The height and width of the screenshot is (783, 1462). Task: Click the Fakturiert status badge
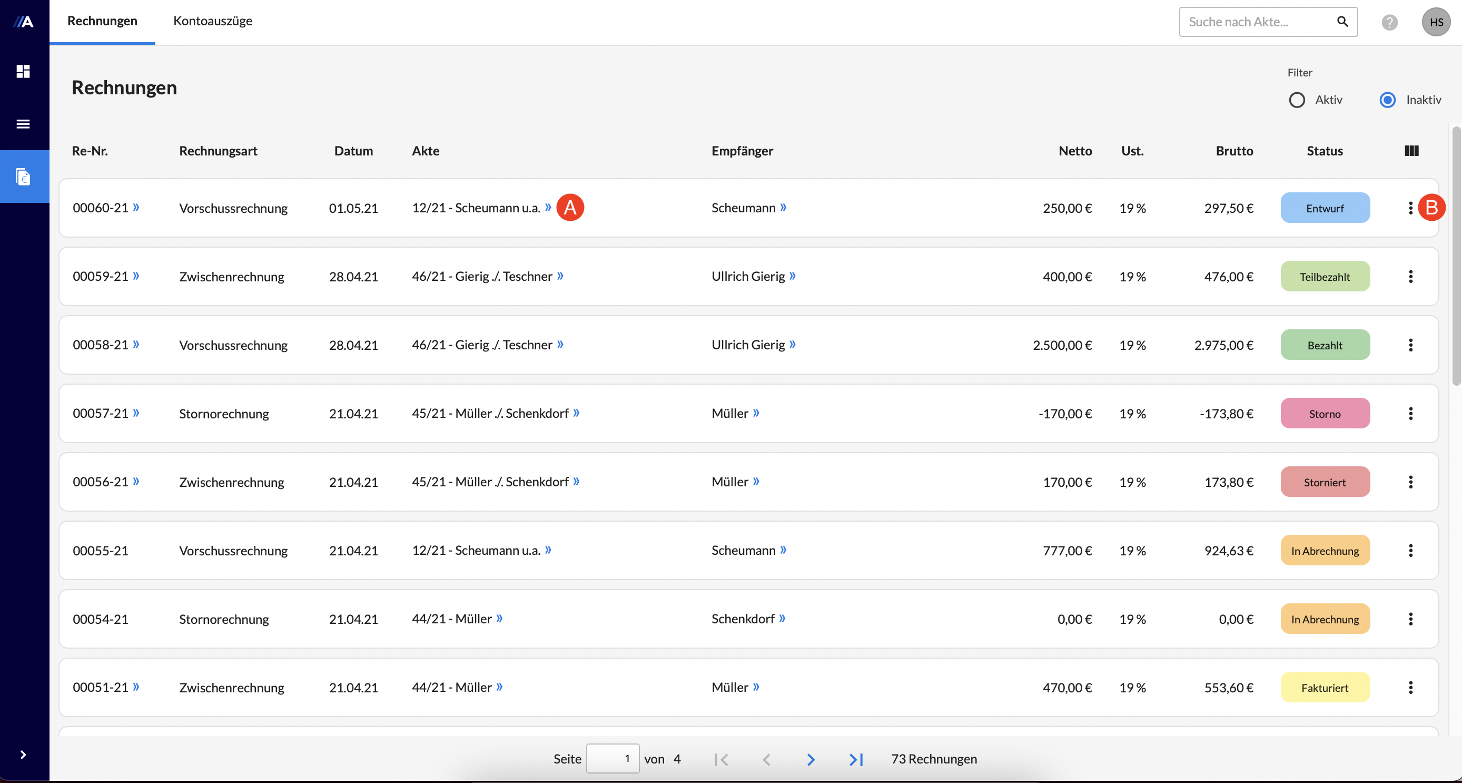tap(1325, 688)
